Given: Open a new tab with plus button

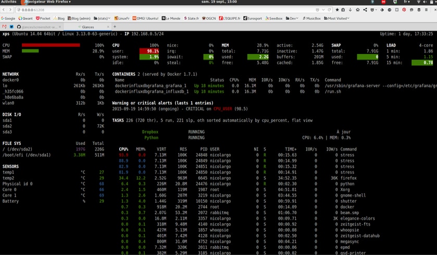Looking at the screenshot, I should point(115,27).
